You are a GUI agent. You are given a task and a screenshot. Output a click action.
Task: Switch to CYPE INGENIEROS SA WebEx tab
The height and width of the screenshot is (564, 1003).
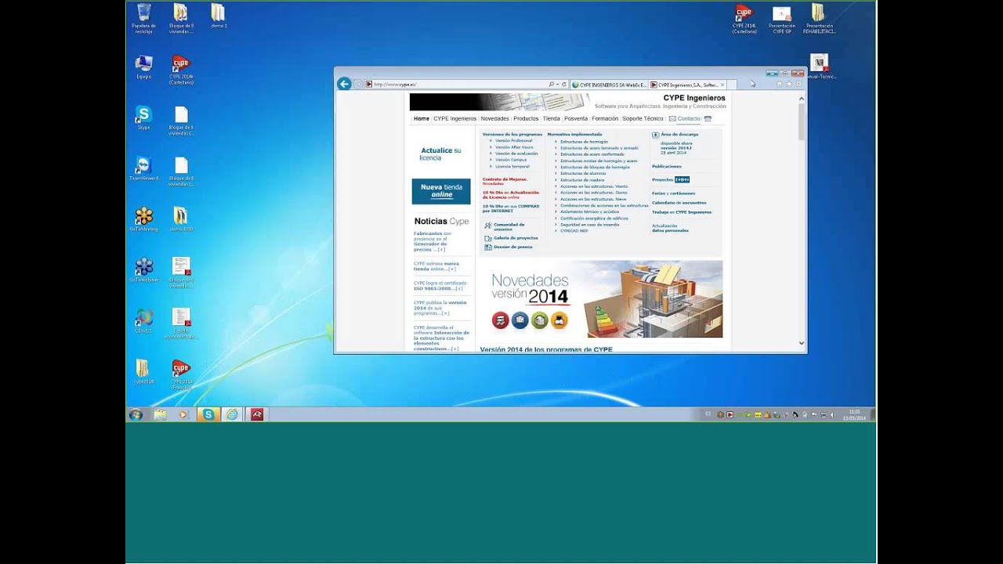pyautogui.click(x=608, y=85)
